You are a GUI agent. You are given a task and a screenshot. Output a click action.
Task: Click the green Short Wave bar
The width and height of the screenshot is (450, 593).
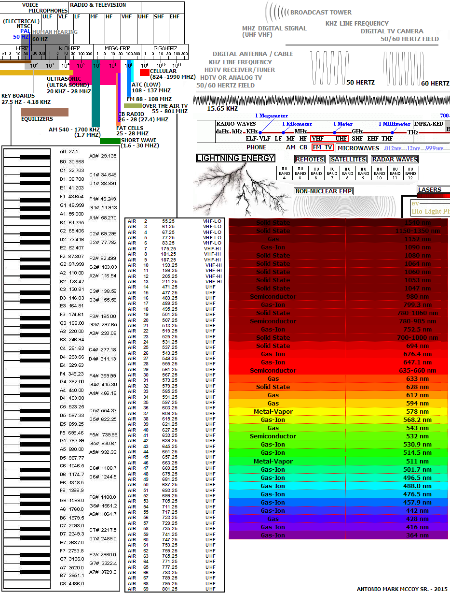pos(110,141)
